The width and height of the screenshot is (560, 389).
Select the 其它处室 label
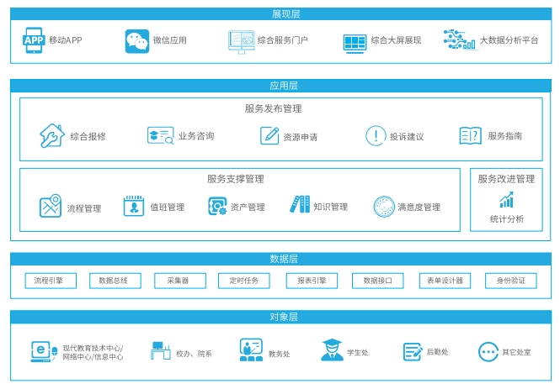(x=516, y=352)
